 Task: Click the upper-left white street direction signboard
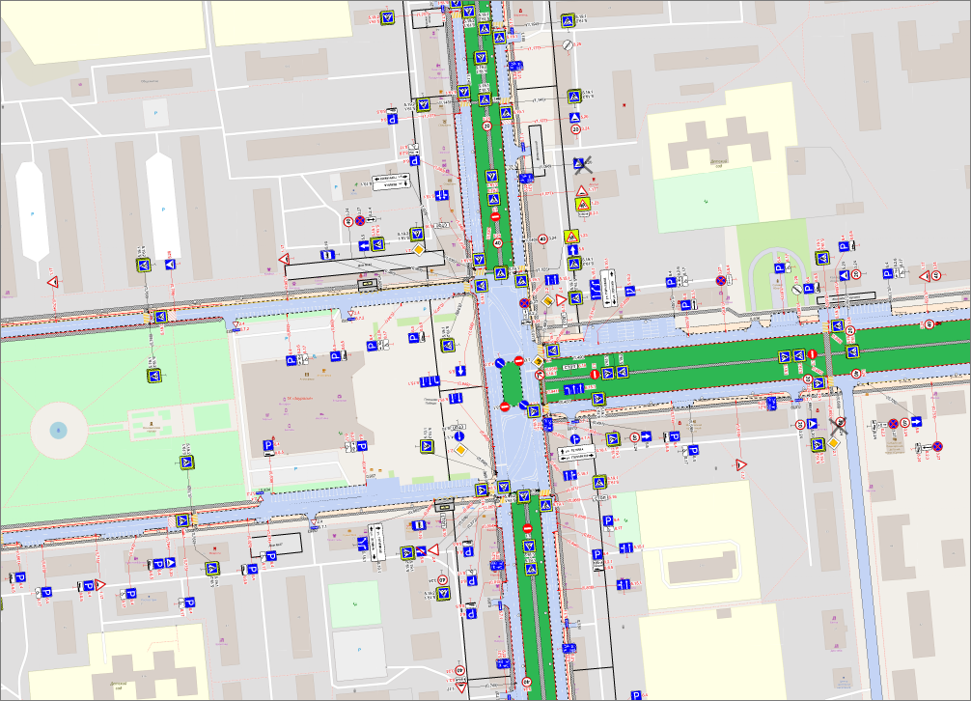click(x=391, y=181)
